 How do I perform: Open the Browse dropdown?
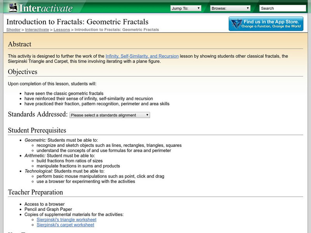(x=231, y=8)
